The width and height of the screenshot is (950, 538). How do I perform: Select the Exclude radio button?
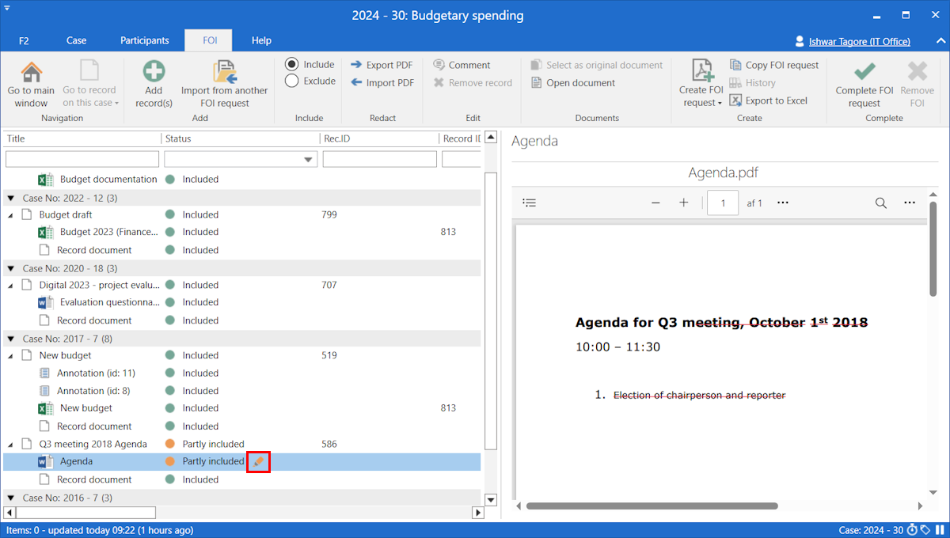click(x=292, y=81)
